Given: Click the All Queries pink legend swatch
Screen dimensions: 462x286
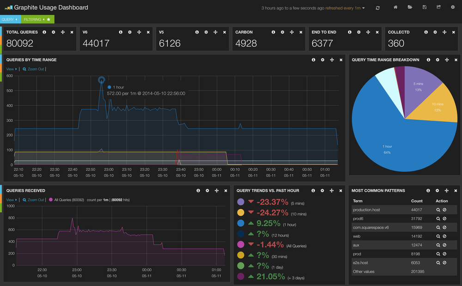Looking at the screenshot, I should pos(51,200).
